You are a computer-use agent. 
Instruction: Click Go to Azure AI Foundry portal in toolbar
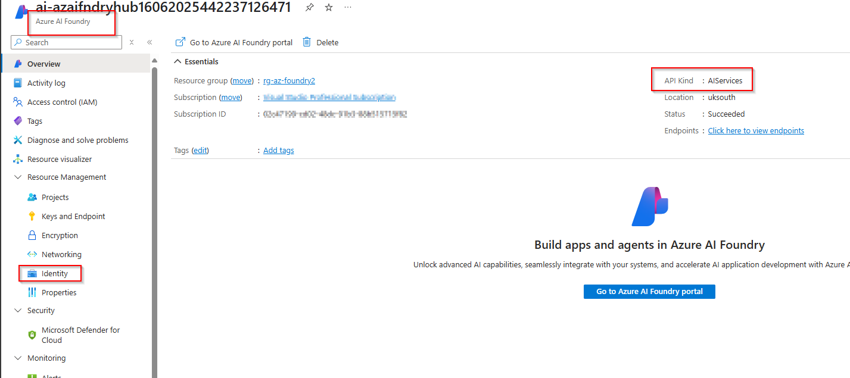click(x=233, y=42)
